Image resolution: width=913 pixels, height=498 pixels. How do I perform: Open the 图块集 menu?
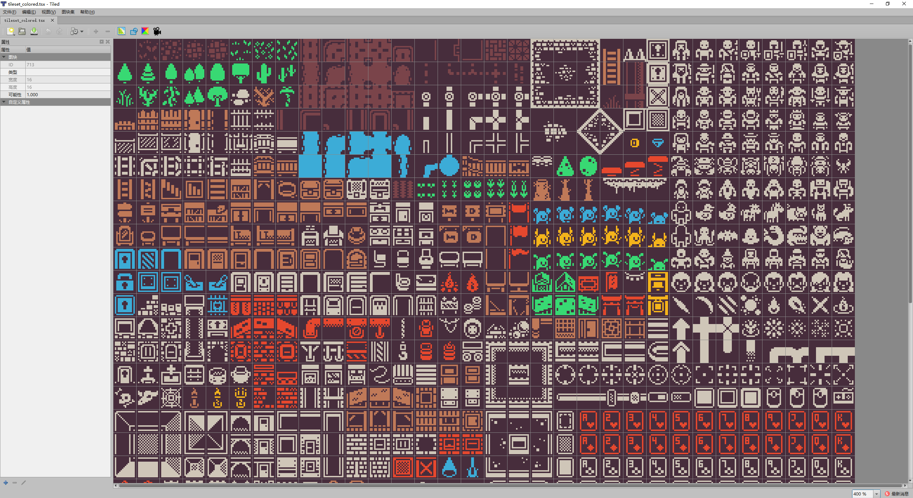point(68,12)
